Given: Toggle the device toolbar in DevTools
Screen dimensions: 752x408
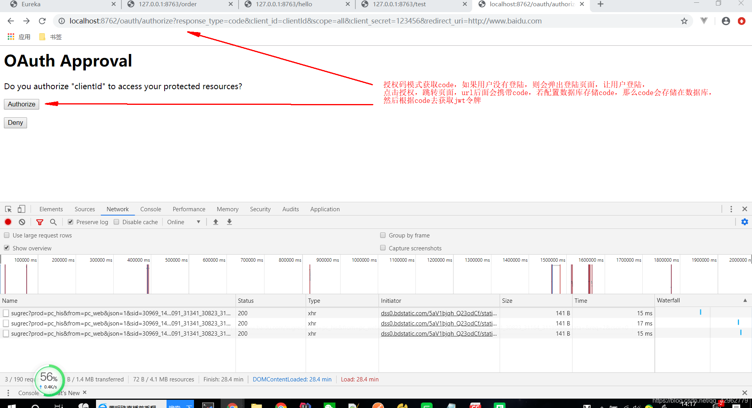Looking at the screenshot, I should (x=22, y=209).
